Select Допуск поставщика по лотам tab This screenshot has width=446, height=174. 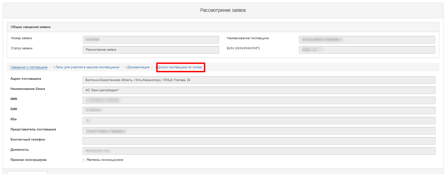(180, 67)
